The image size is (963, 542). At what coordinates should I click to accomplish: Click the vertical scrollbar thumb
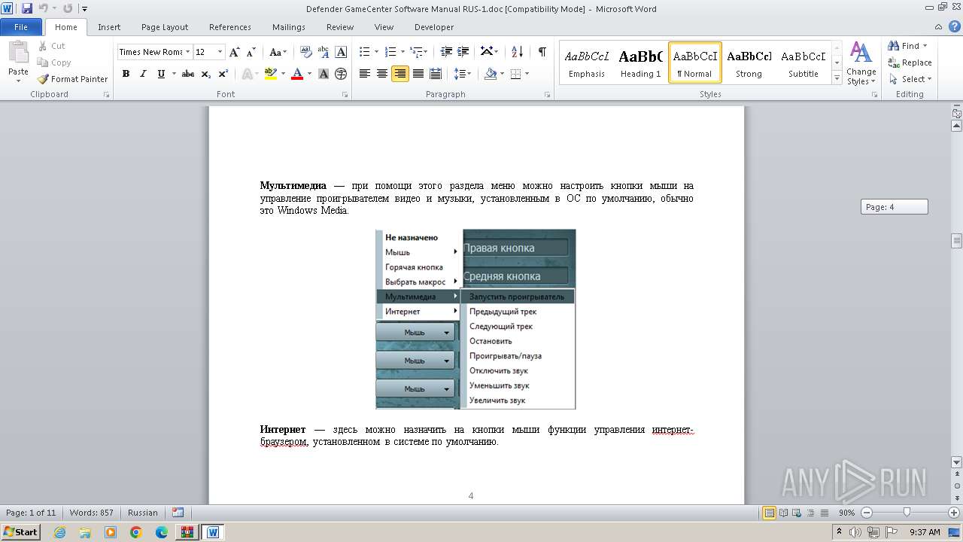tap(957, 241)
